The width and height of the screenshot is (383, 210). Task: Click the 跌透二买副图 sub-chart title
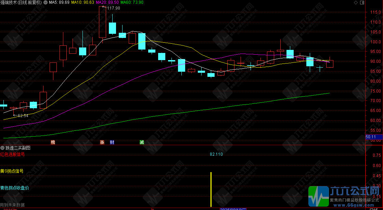pyautogui.click(x=18, y=148)
